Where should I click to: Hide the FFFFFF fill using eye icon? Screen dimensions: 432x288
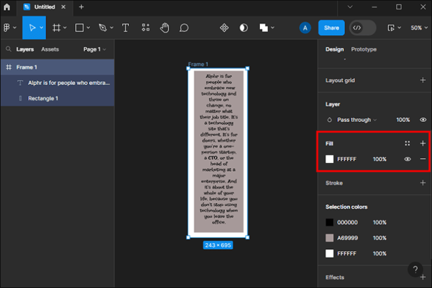(x=408, y=159)
